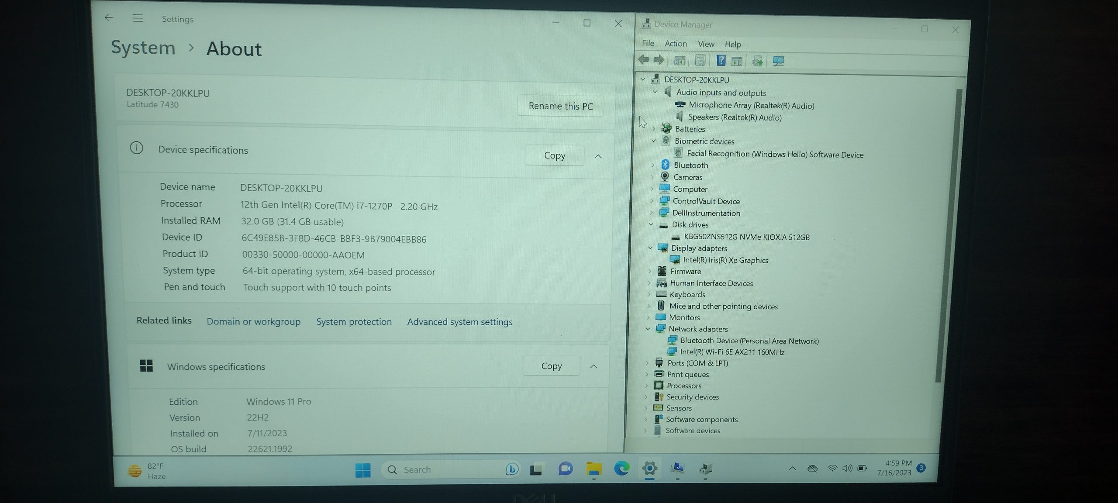Image resolution: width=1118 pixels, height=503 pixels.
Task: Select Facial Recognition (Windows Hello) Software Device
Action: (x=775, y=154)
